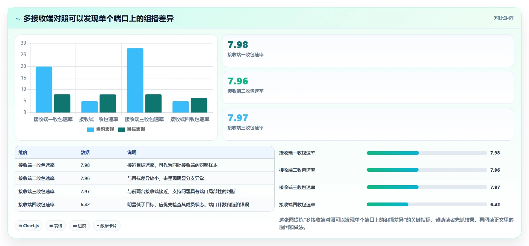Click the 维度 column header
The height and width of the screenshot is (246, 529).
(23, 153)
